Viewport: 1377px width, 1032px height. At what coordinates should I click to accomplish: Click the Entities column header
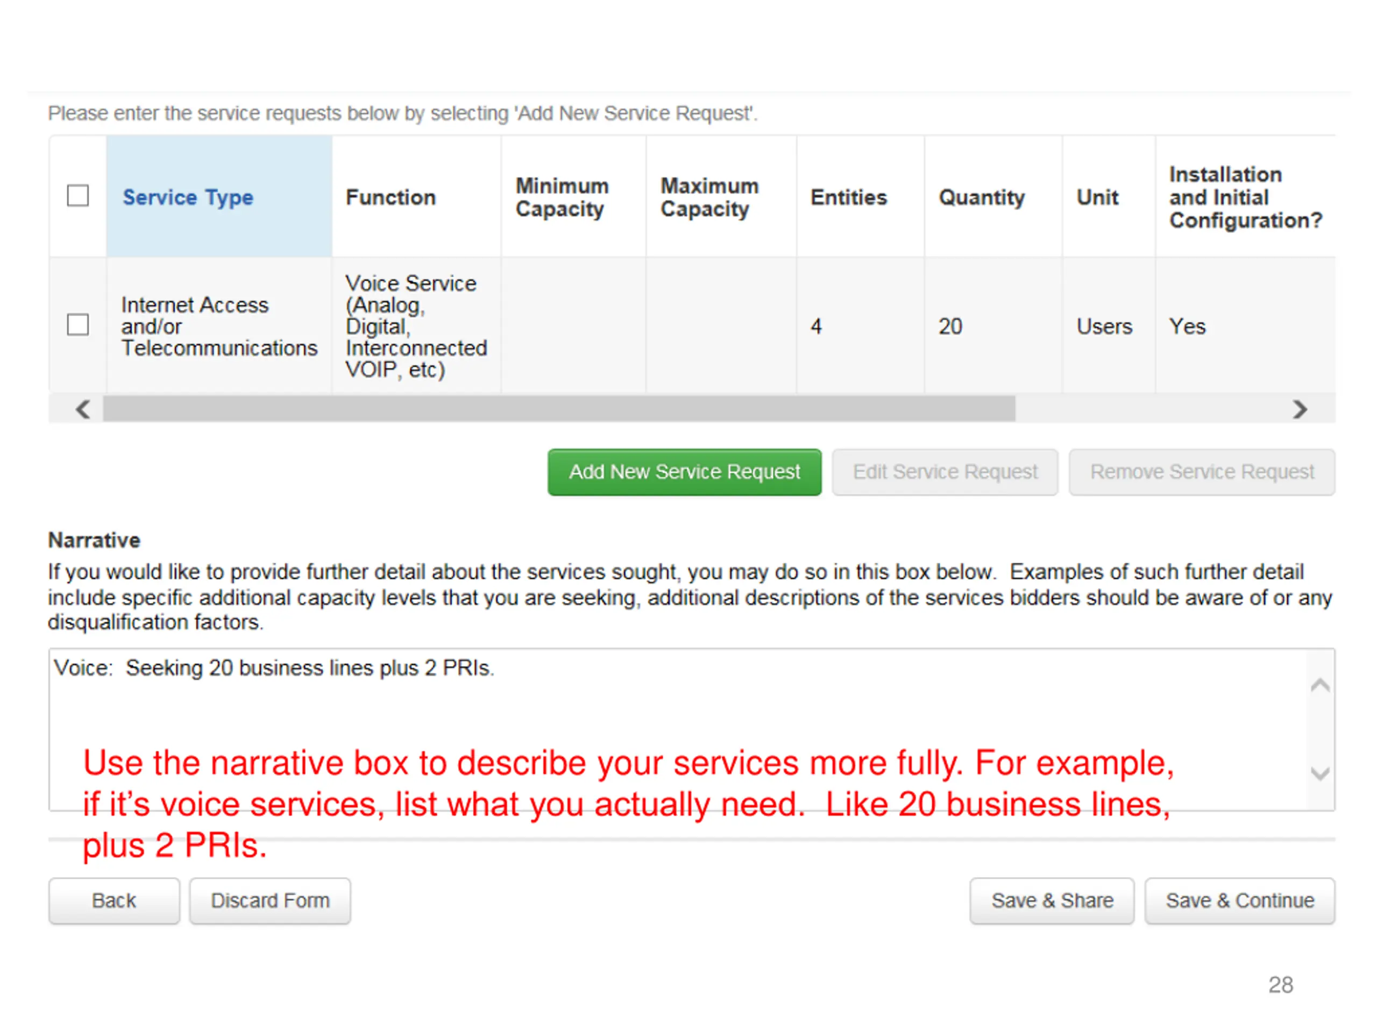(860, 197)
